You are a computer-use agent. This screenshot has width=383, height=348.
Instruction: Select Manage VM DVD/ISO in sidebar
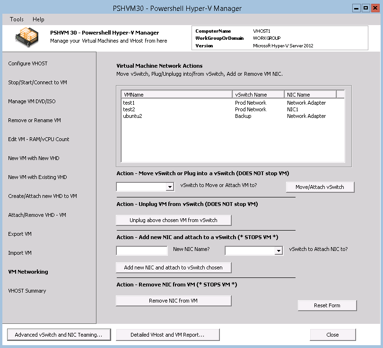(x=32, y=101)
